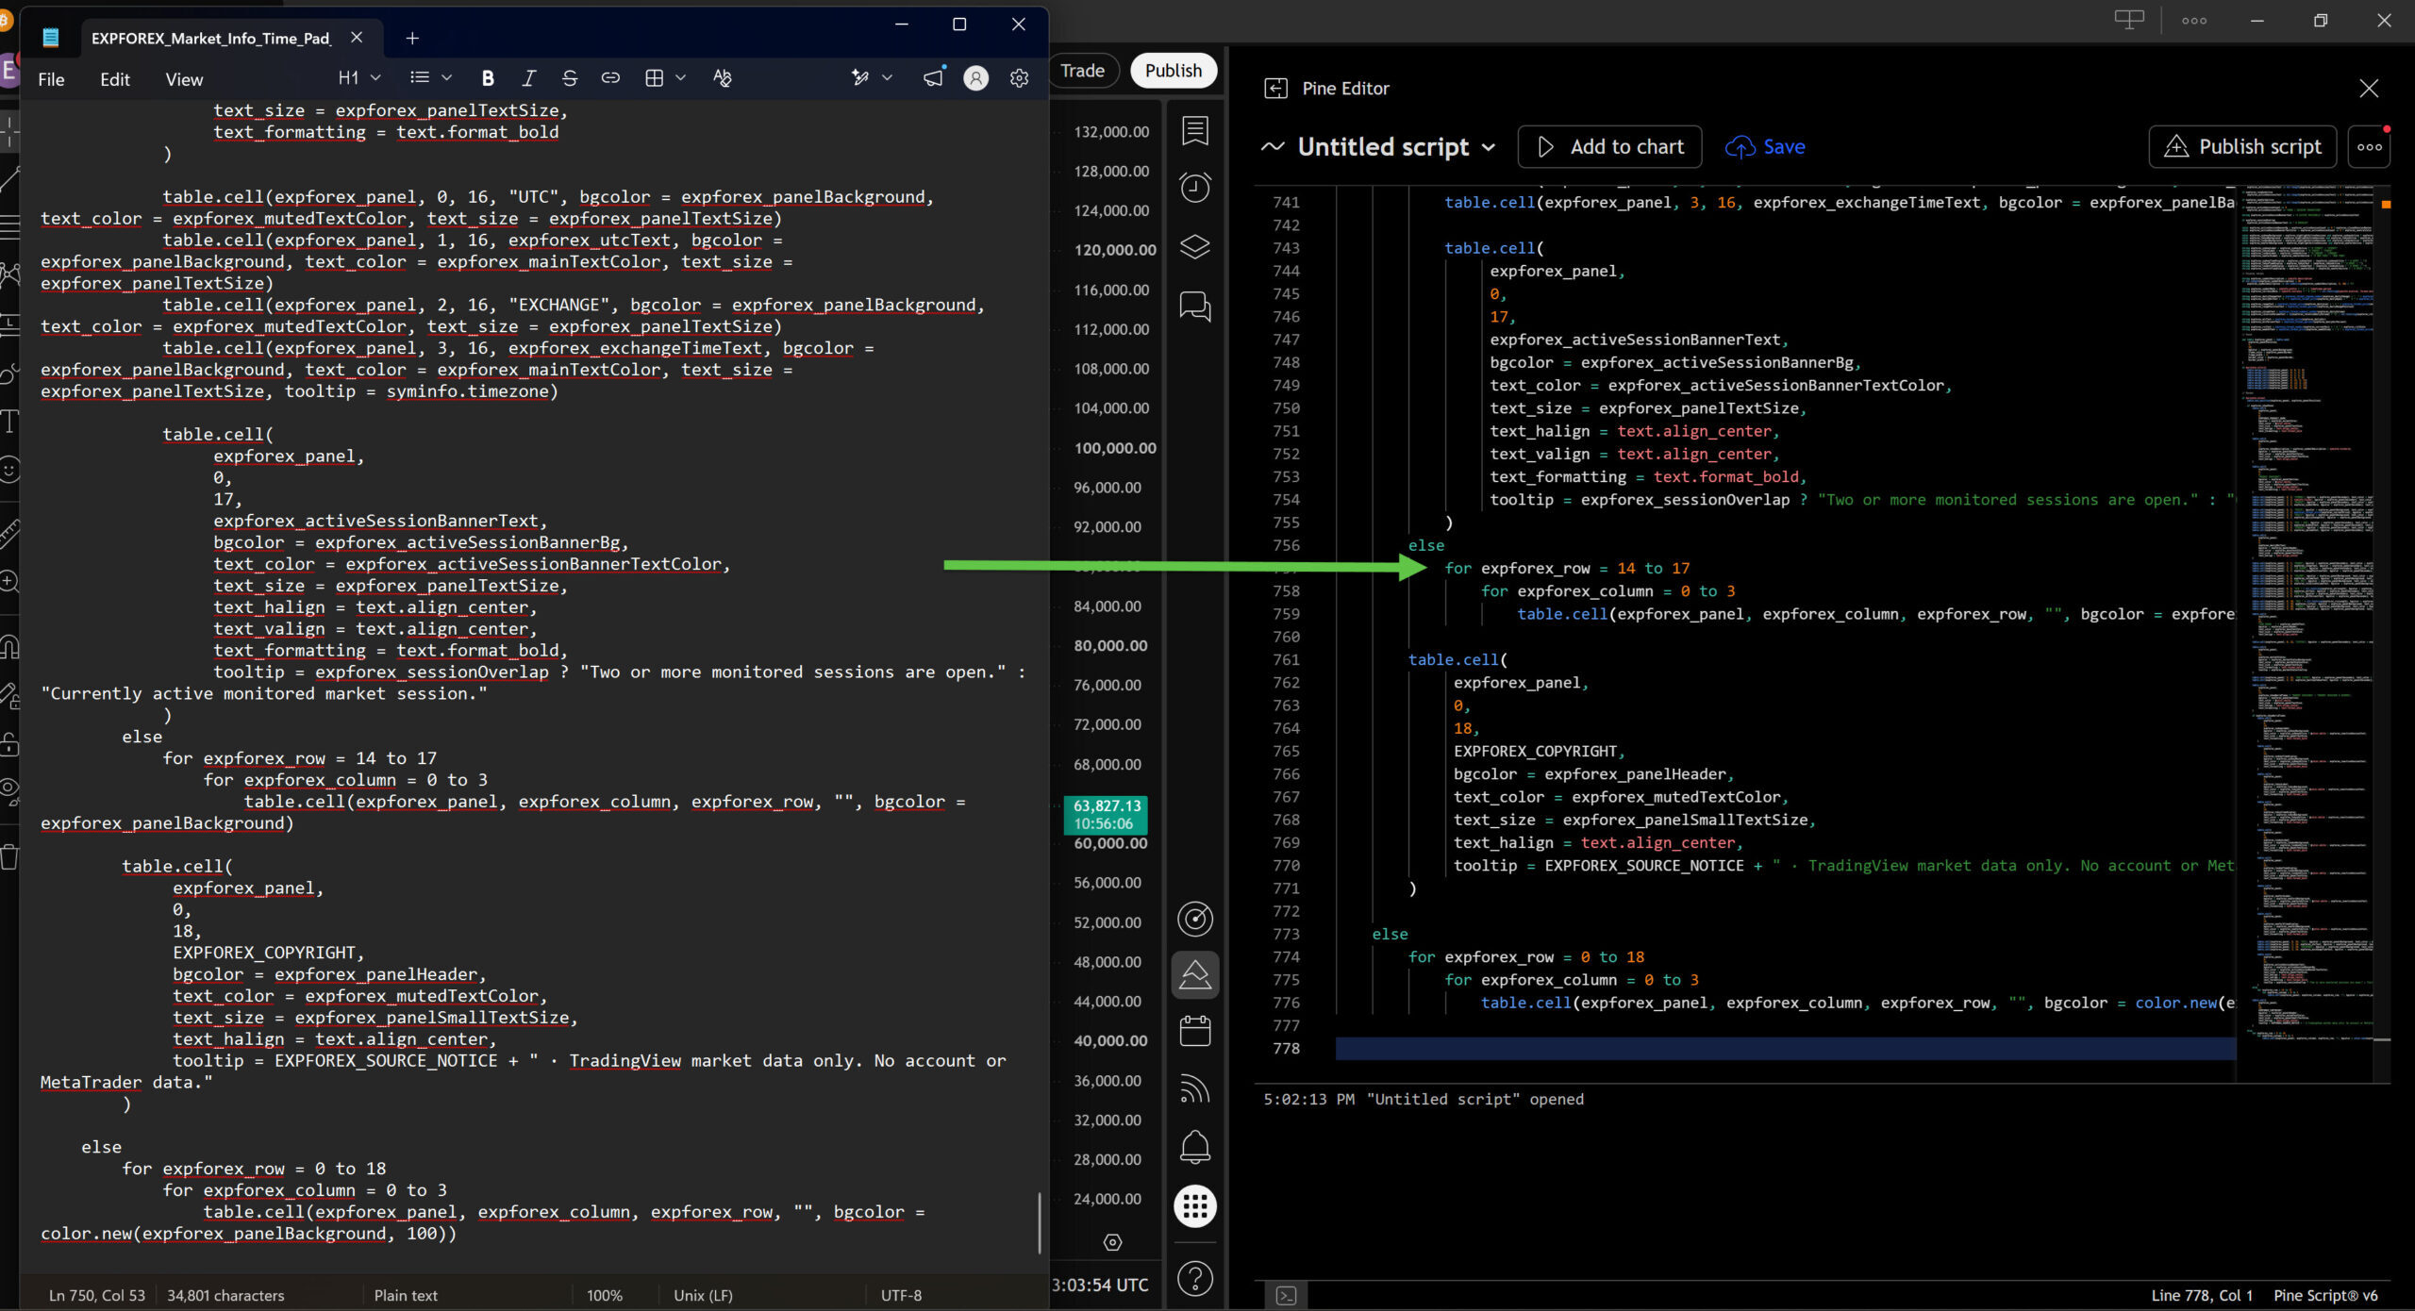Expand Untitled script name dropdown
The image size is (2415, 1311).
point(1489,147)
